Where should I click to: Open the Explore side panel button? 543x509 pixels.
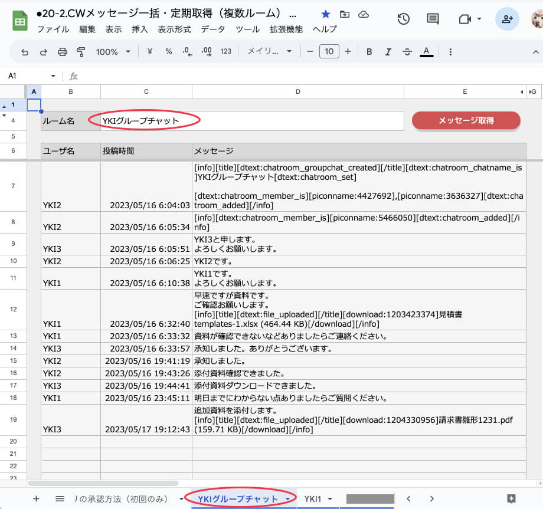click(x=511, y=498)
